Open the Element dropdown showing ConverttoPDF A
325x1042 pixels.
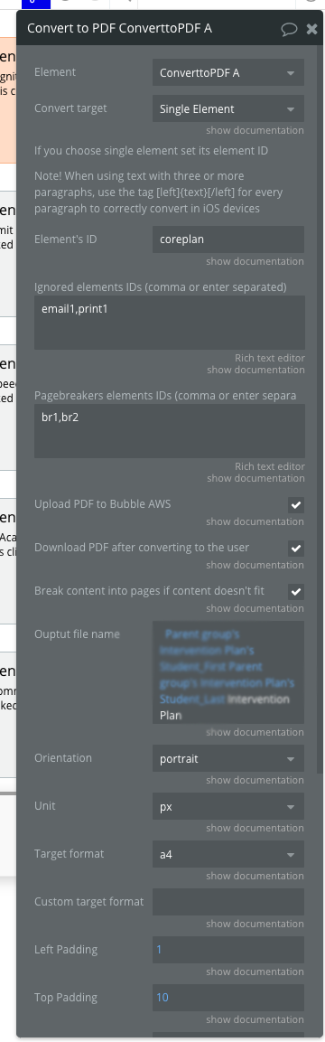pos(228,72)
